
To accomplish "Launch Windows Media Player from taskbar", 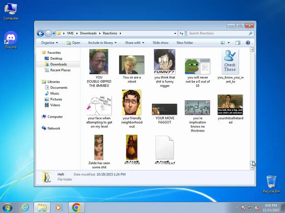I will coord(59,207).
